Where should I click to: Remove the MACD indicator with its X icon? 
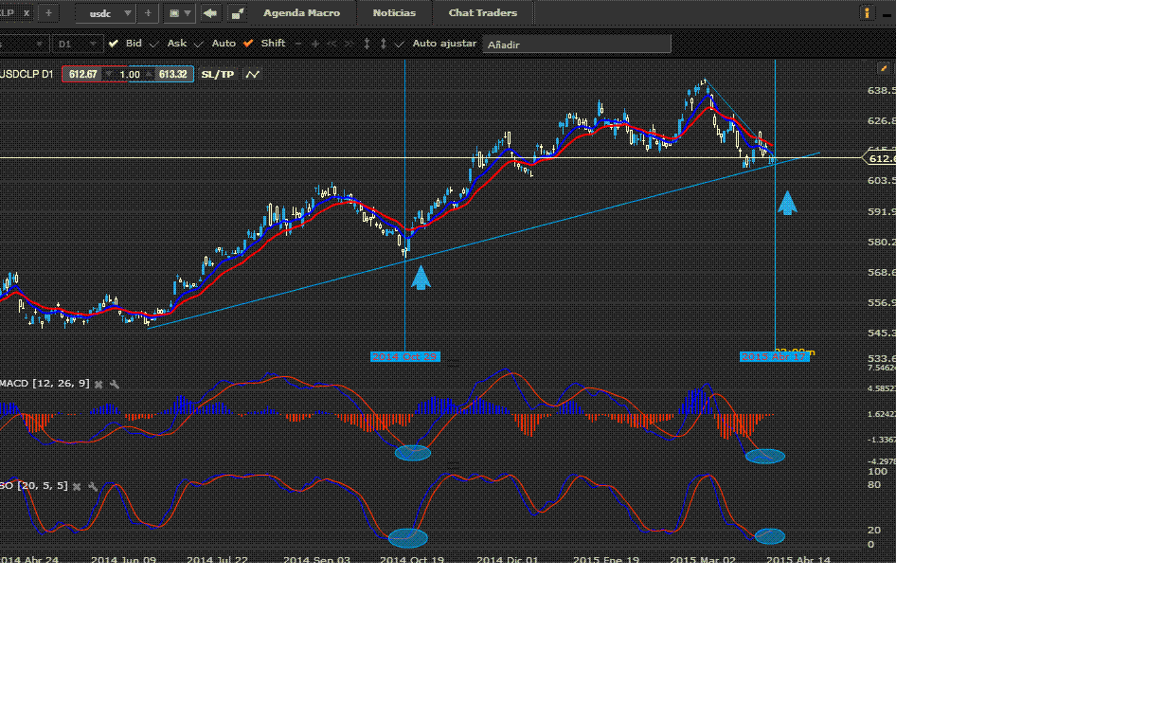pos(99,384)
